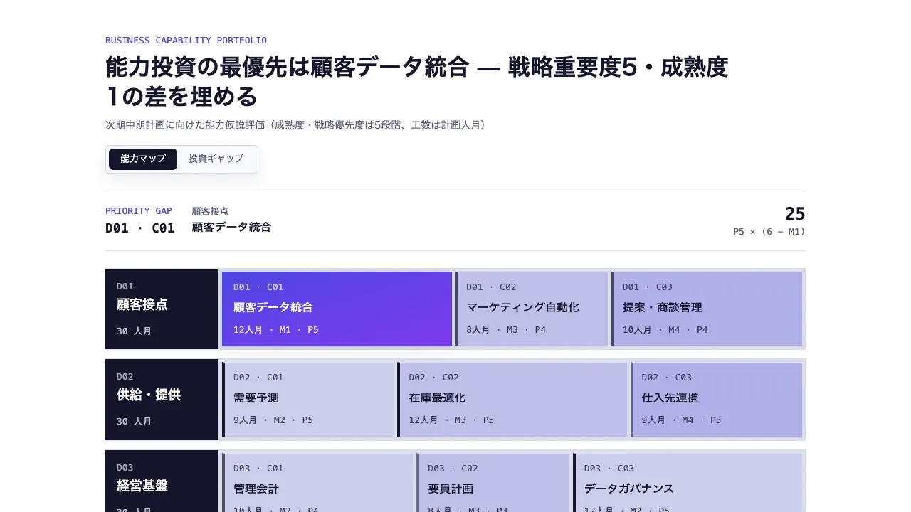Select the D02 供給・提供 domain header block
911x512 pixels.
[x=162, y=400]
